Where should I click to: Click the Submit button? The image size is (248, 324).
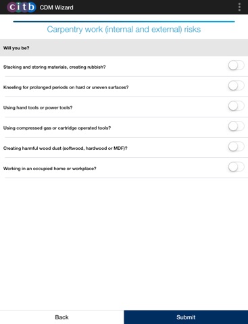click(x=186, y=317)
